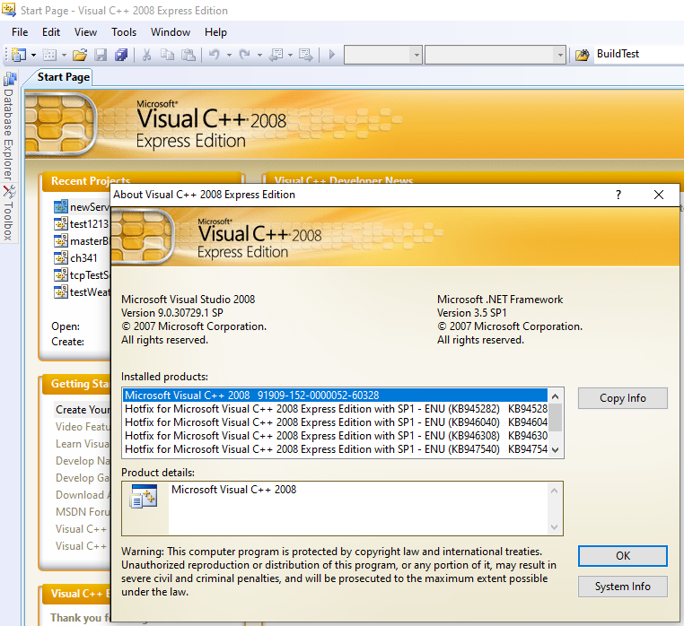The height and width of the screenshot is (626, 684).
Task: Select Microsoft Visual C++ 2008 installed product row
Action: click(335, 395)
